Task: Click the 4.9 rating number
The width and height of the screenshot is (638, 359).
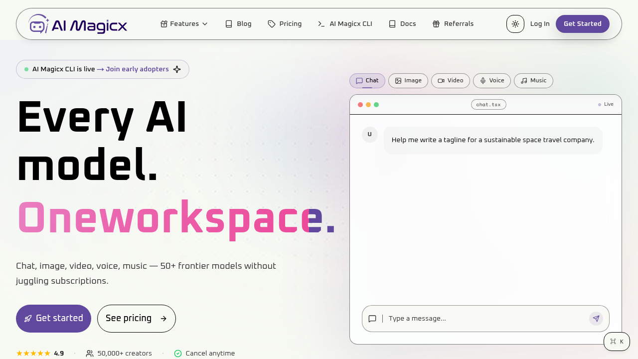Action: click(59, 354)
